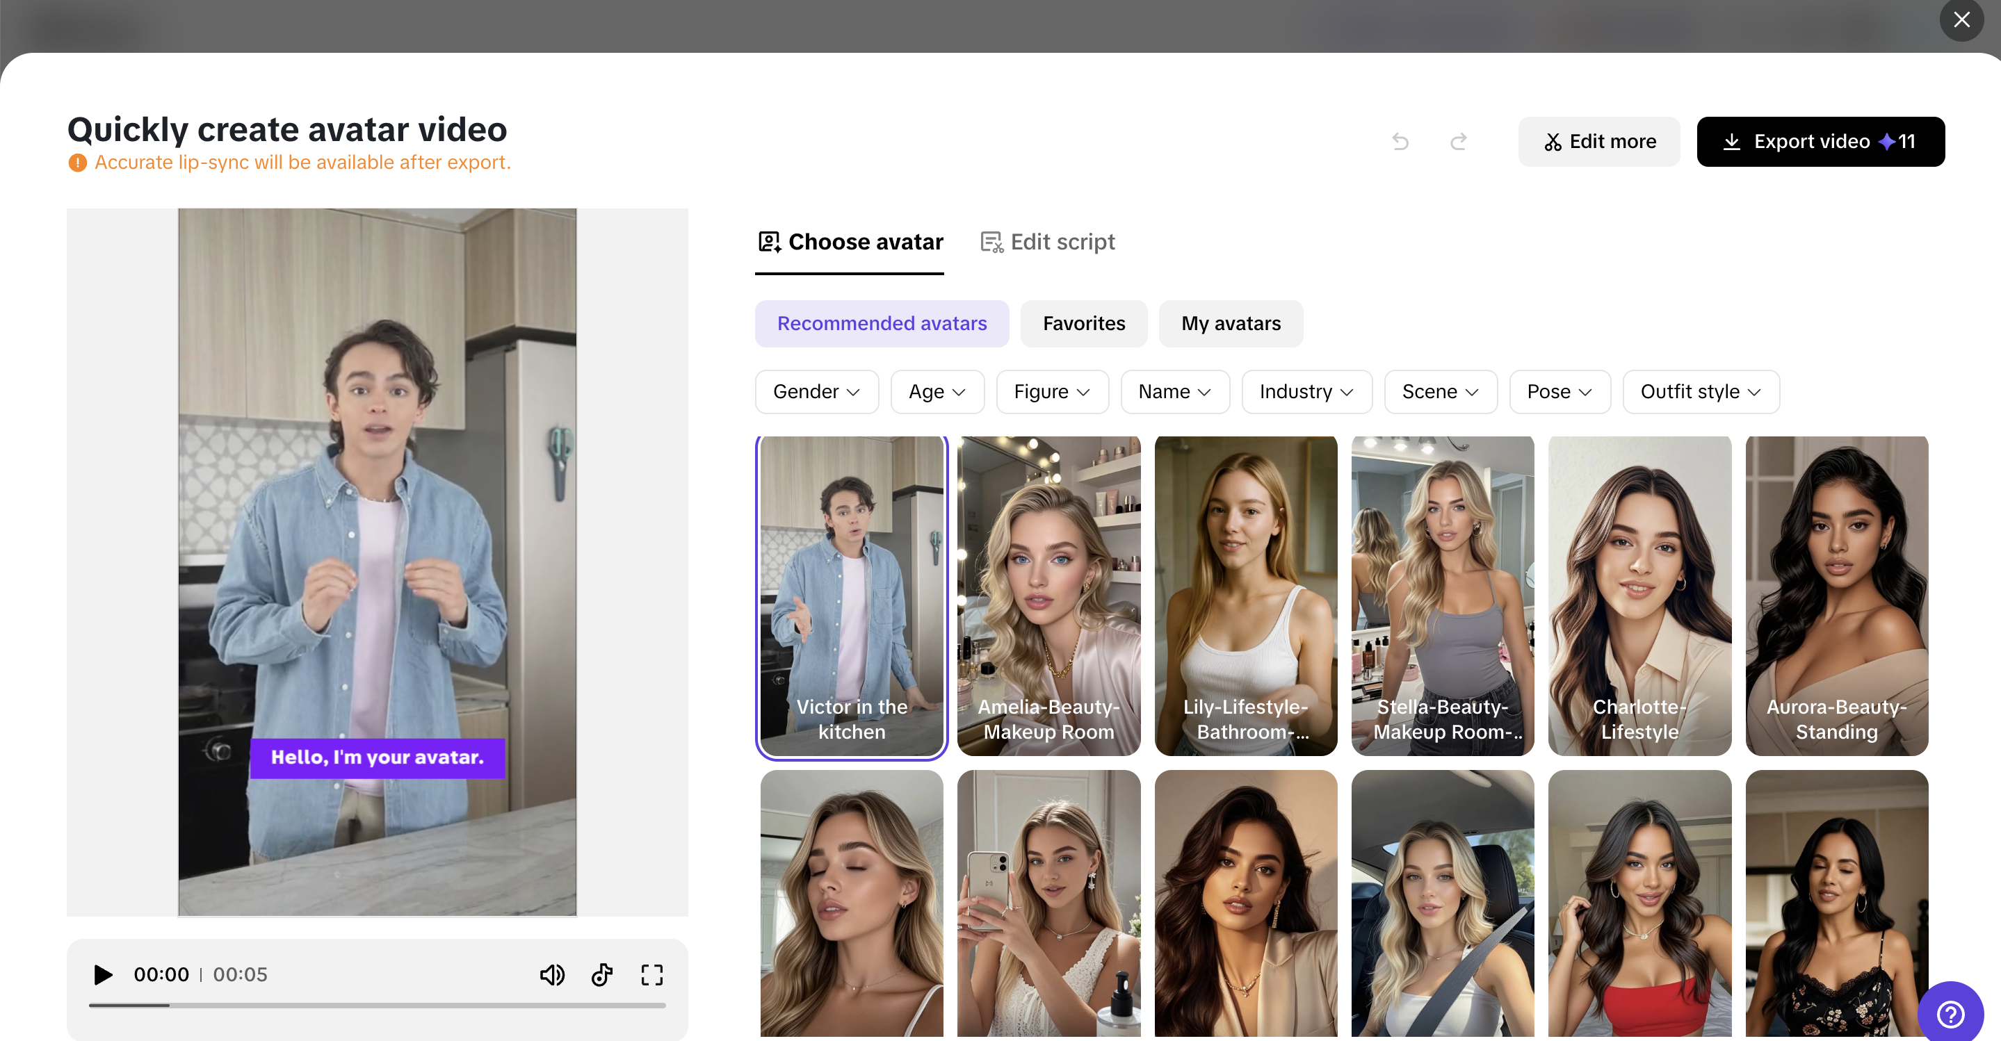Click the Edit more button
The width and height of the screenshot is (2001, 1041).
pyautogui.click(x=1599, y=141)
